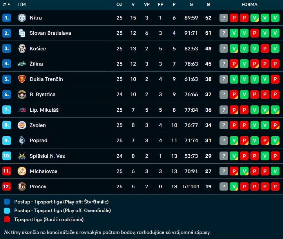
Task: Click Slovan Bratislava's most recent form result
Action: click(x=234, y=33)
